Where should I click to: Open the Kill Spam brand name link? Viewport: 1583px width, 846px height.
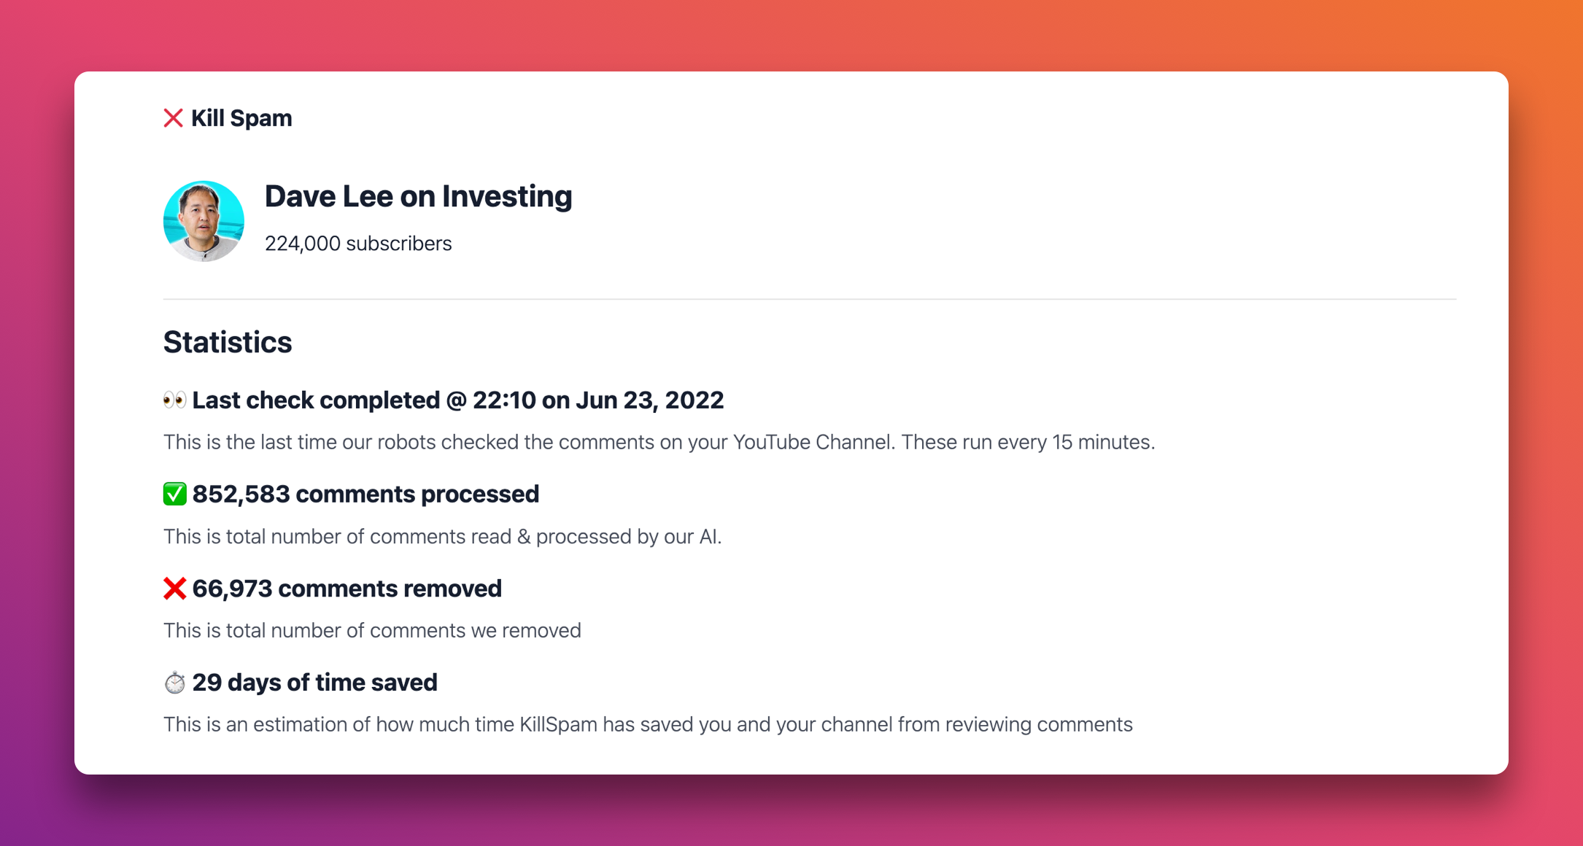[x=241, y=118]
